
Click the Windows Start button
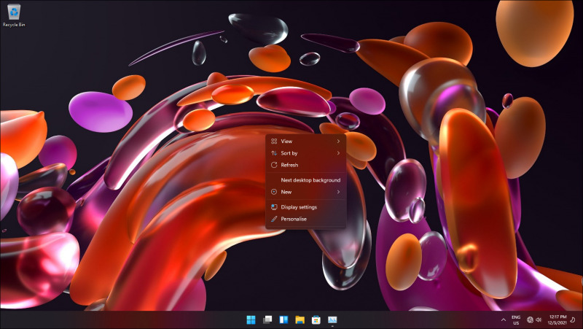[251, 320]
